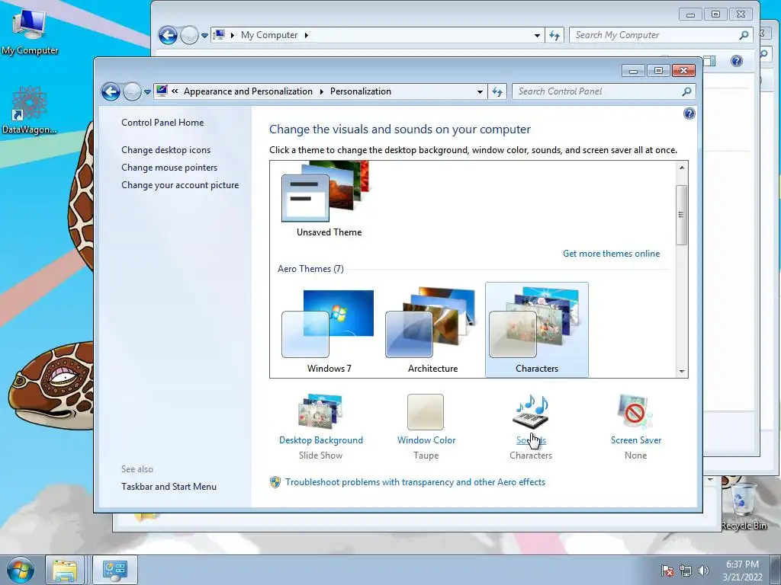Click the My Computer search magnifier icon
This screenshot has width=781, height=585.
[x=744, y=35]
